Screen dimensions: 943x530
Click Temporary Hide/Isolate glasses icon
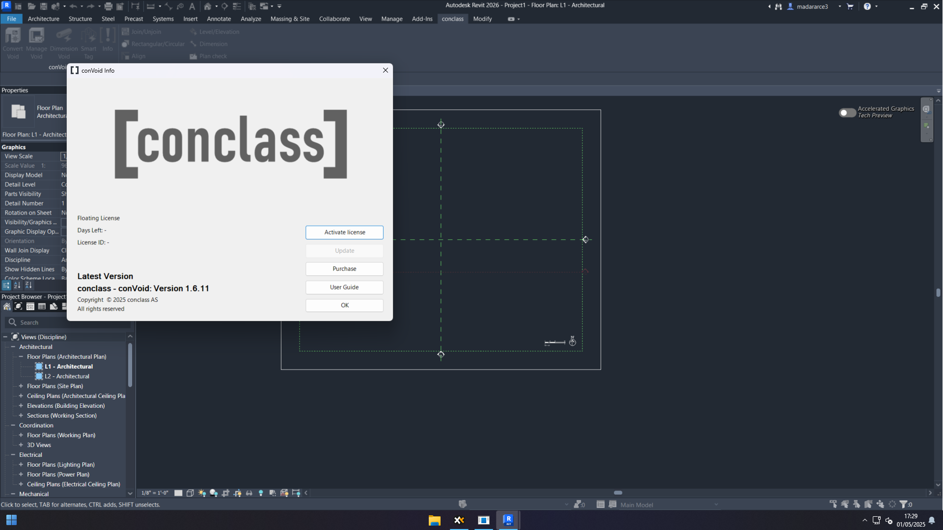click(249, 493)
